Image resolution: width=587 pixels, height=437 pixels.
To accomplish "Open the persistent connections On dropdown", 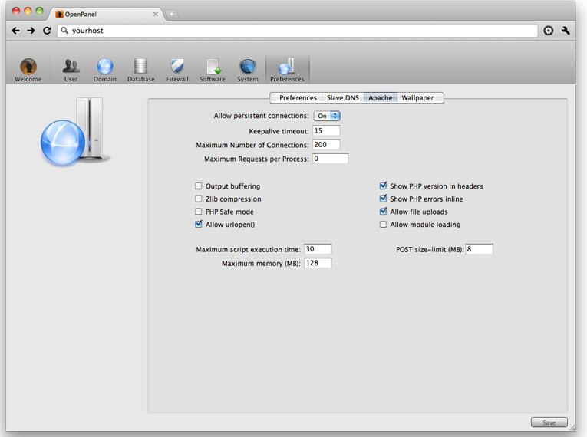I will pos(327,116).
